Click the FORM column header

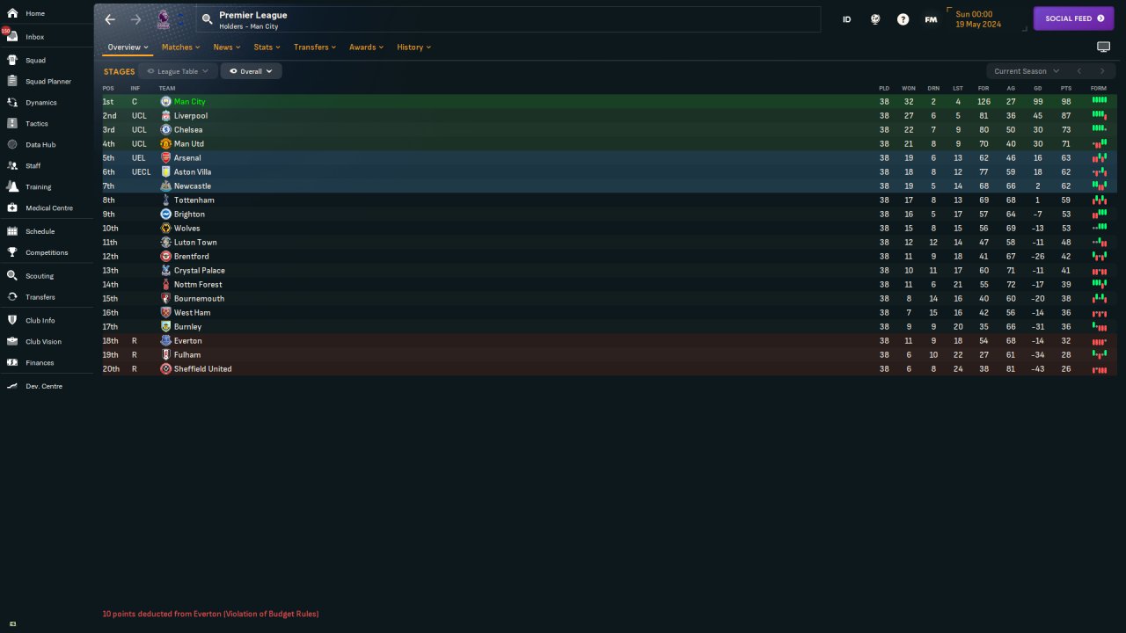point(1099,89)
